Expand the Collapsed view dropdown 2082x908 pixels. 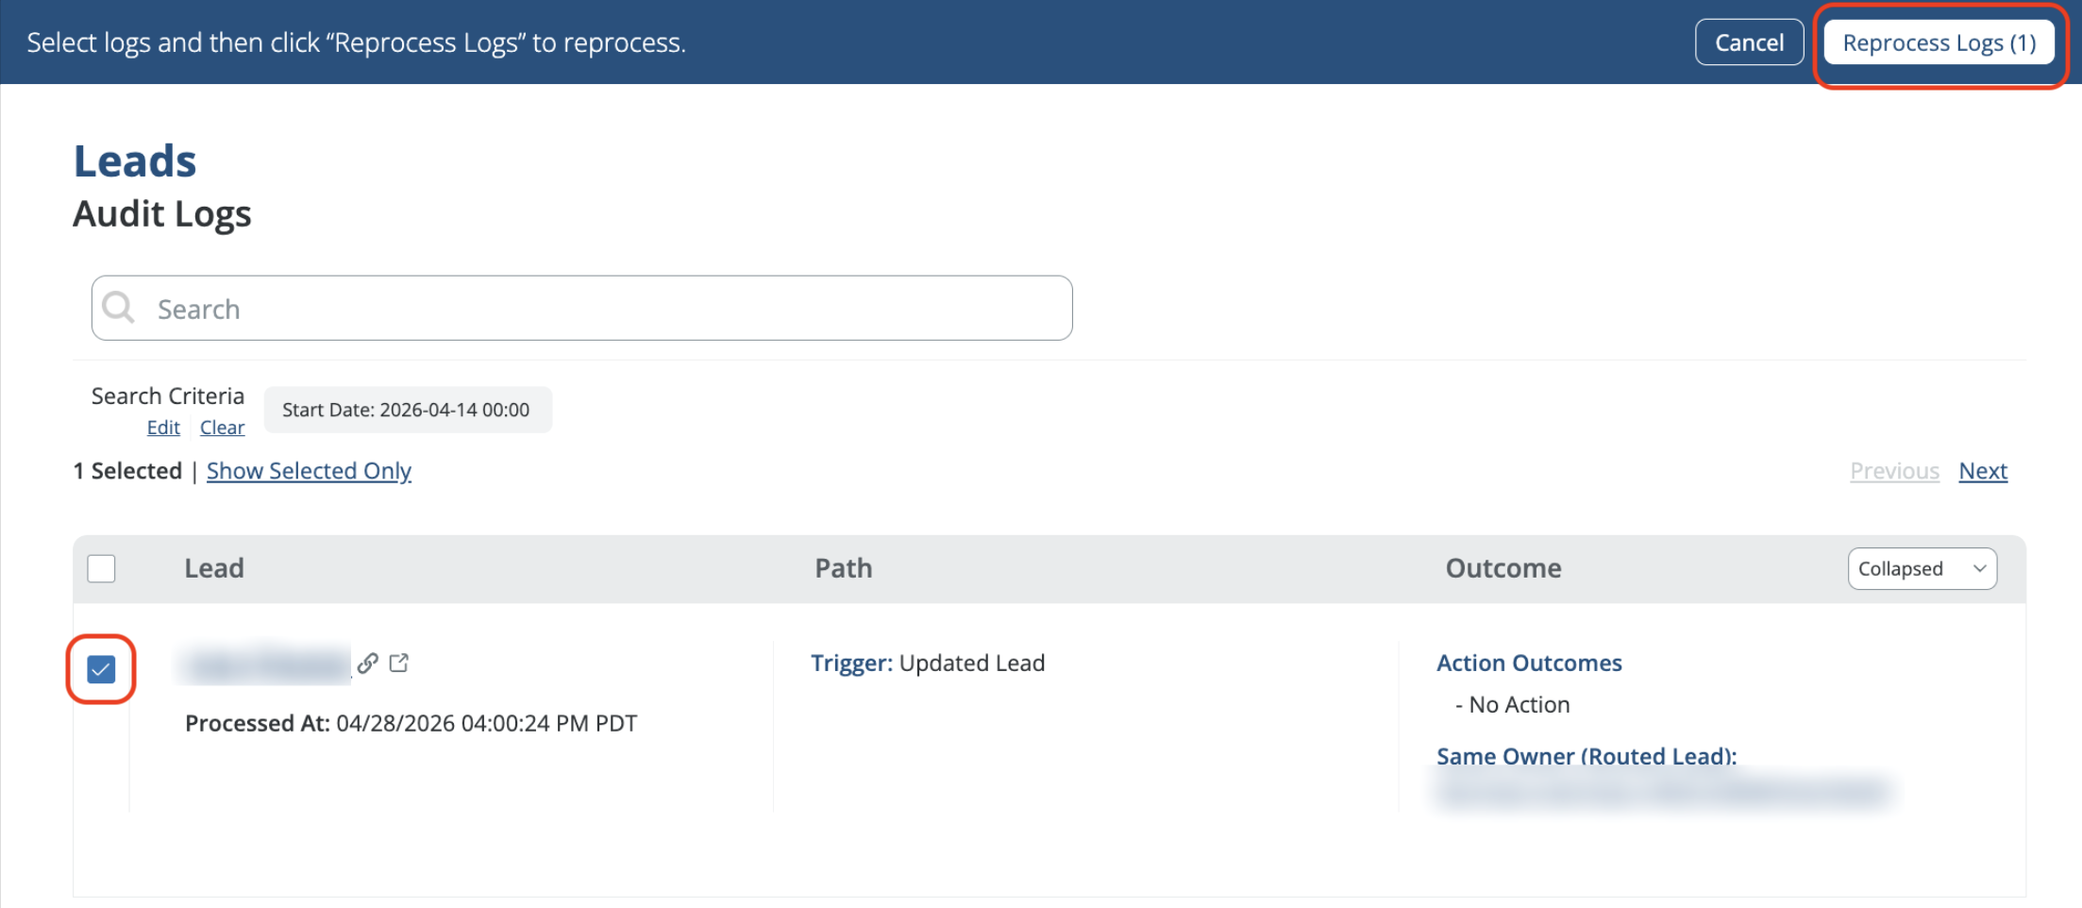(1921, 568)
